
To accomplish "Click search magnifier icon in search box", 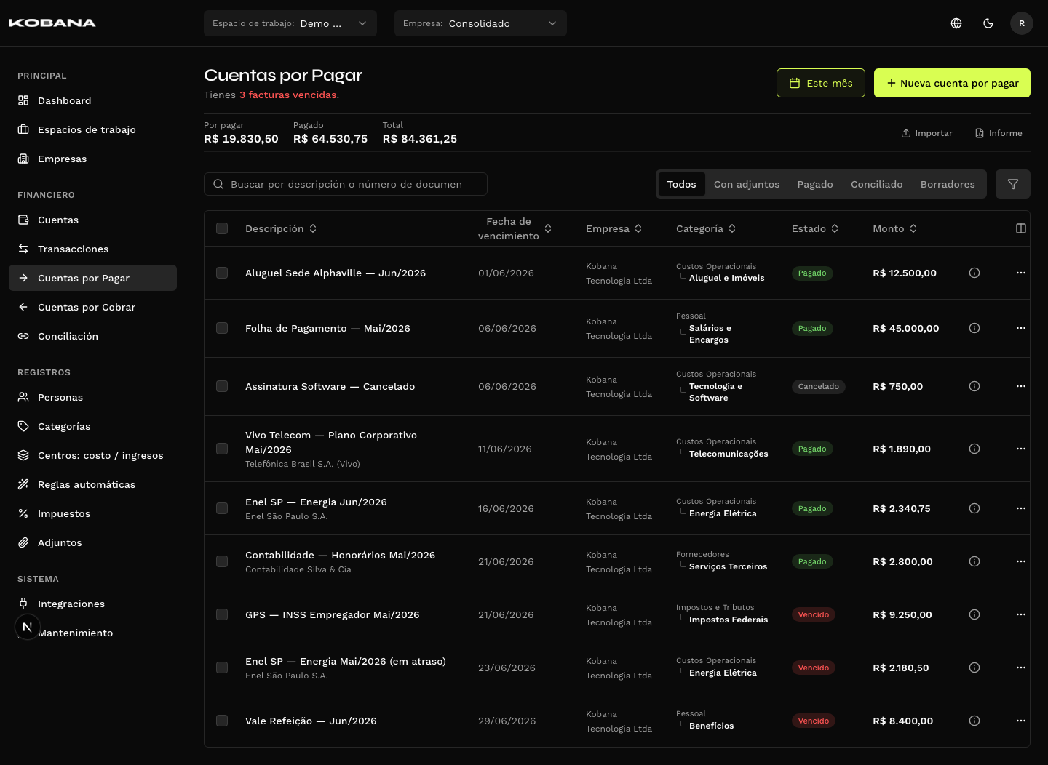I will pos(218,184).
